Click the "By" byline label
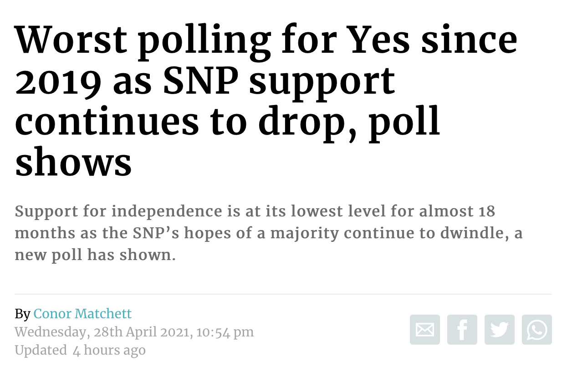The height and width of the screenshot is (366, 567). 22,314
